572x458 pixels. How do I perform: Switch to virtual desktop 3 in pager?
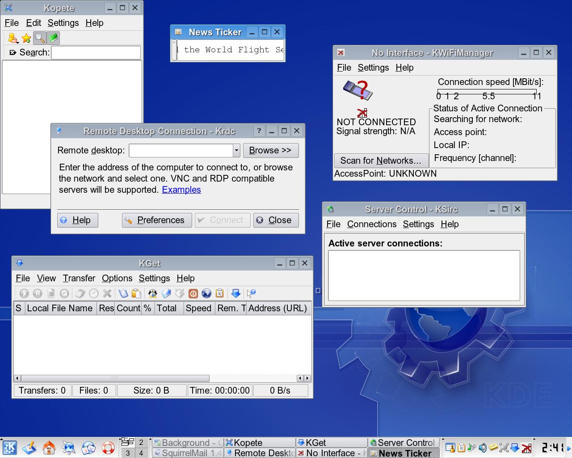click(x=128, y=453)
